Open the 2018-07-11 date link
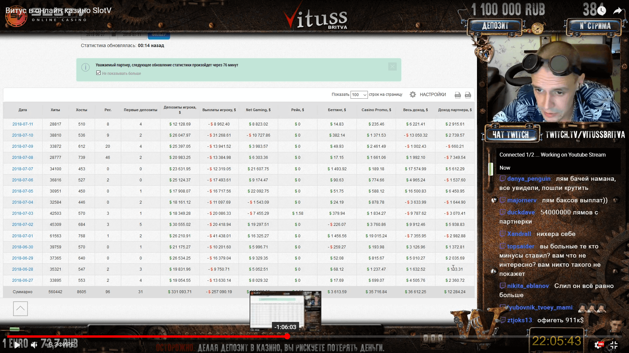Screen dimensions: 629x353 tap(23, 124)
